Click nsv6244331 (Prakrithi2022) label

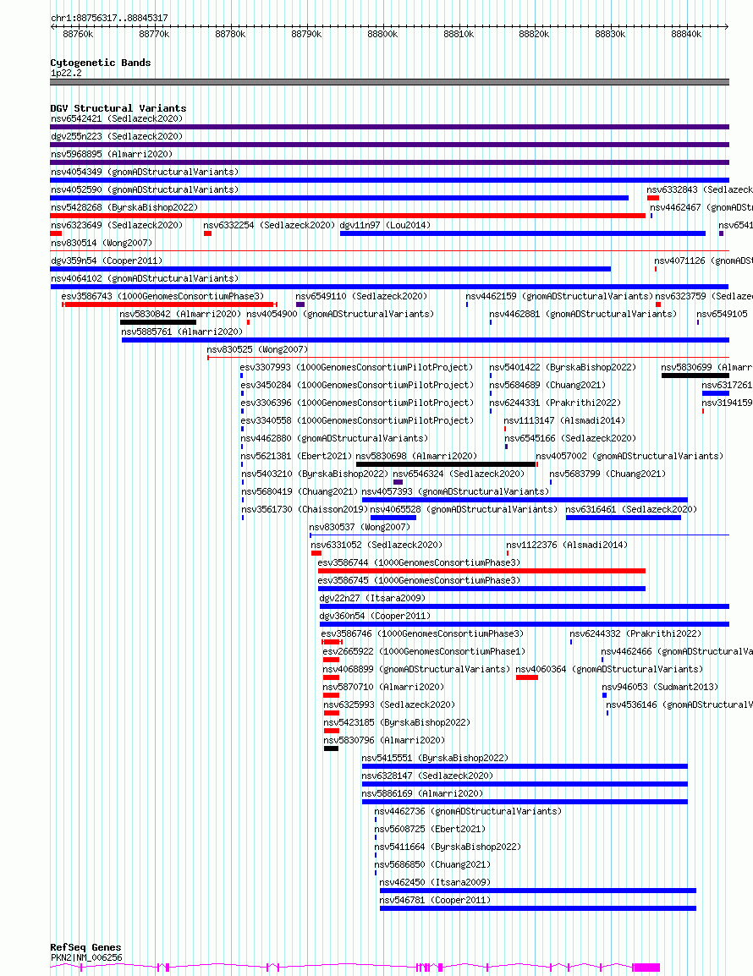(555, 403)
